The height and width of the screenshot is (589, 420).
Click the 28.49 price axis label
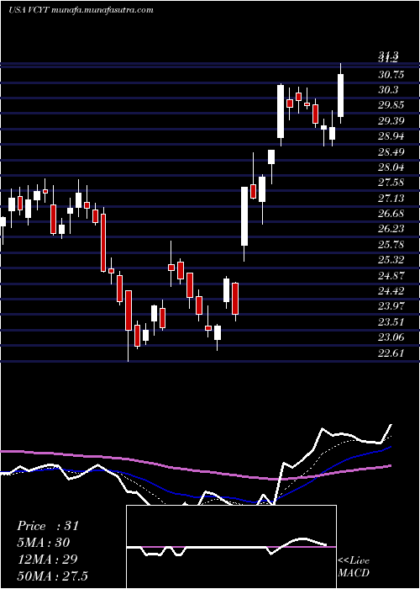[x=391, y=152]
